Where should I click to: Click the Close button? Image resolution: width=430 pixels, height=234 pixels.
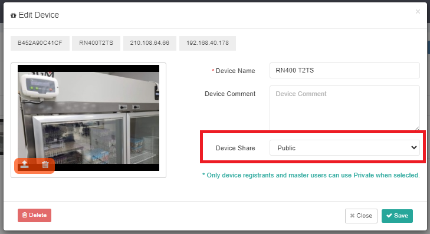click(361, 216)
